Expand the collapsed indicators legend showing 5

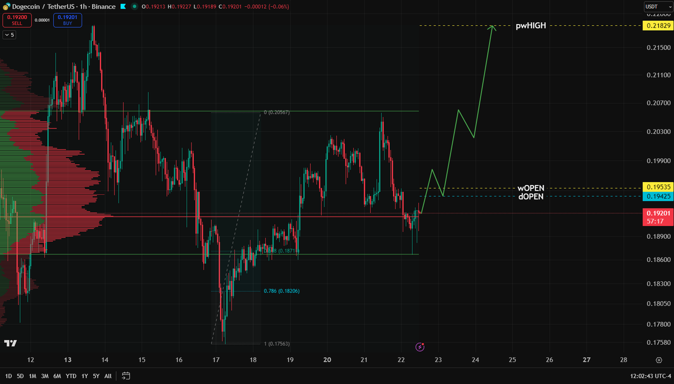tap(10, 35)
